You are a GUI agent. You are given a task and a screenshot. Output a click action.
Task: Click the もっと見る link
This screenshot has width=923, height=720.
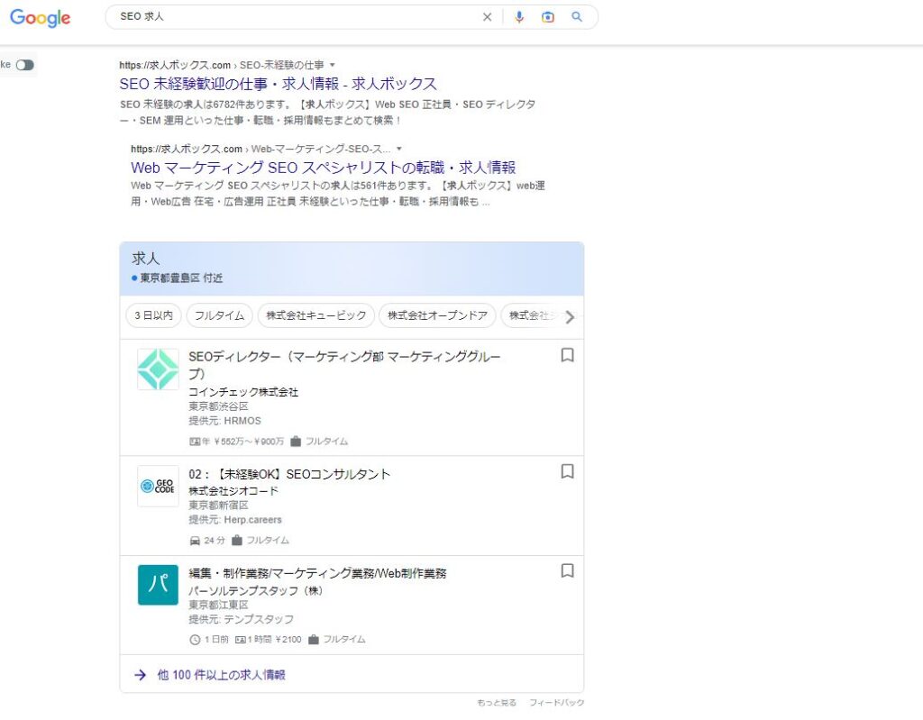(497, 702)
